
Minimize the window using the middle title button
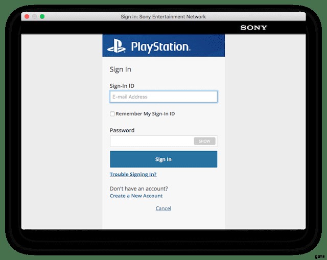coord(34,17)
